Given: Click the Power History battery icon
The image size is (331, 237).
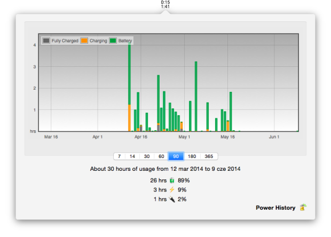Looking at the screenshot, I should (x=303, y=208).
